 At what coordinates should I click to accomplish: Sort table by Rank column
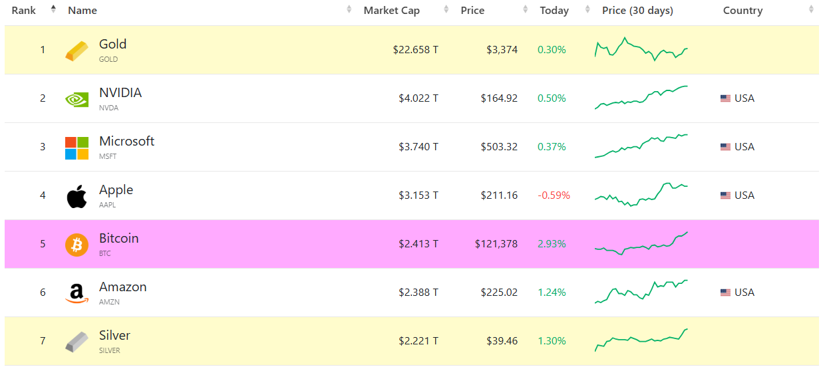coord(24,11)
